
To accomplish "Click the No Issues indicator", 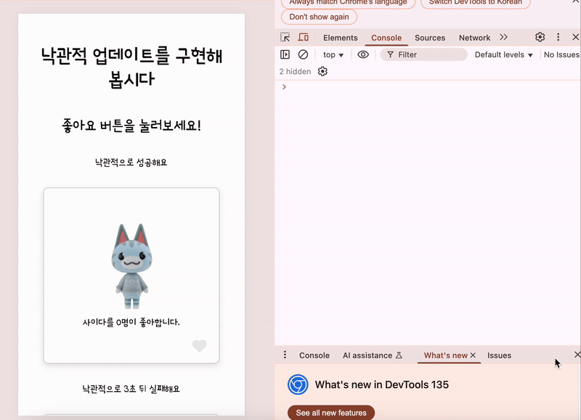I will point(561,54).
